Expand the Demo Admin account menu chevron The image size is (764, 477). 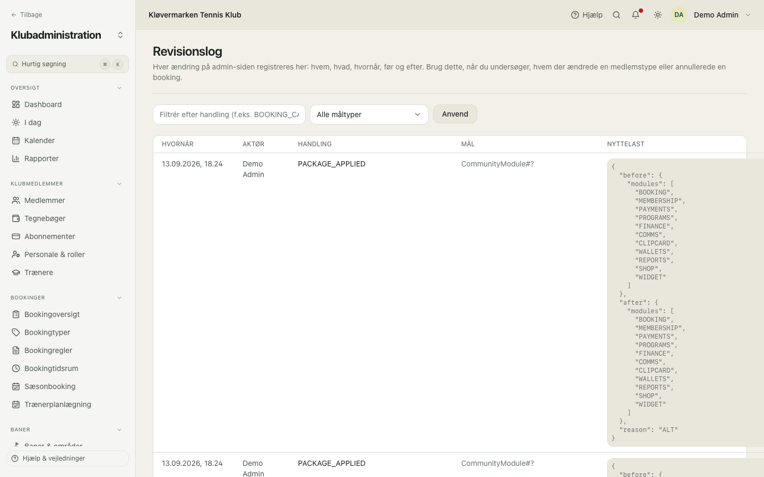tap(748, 15)
